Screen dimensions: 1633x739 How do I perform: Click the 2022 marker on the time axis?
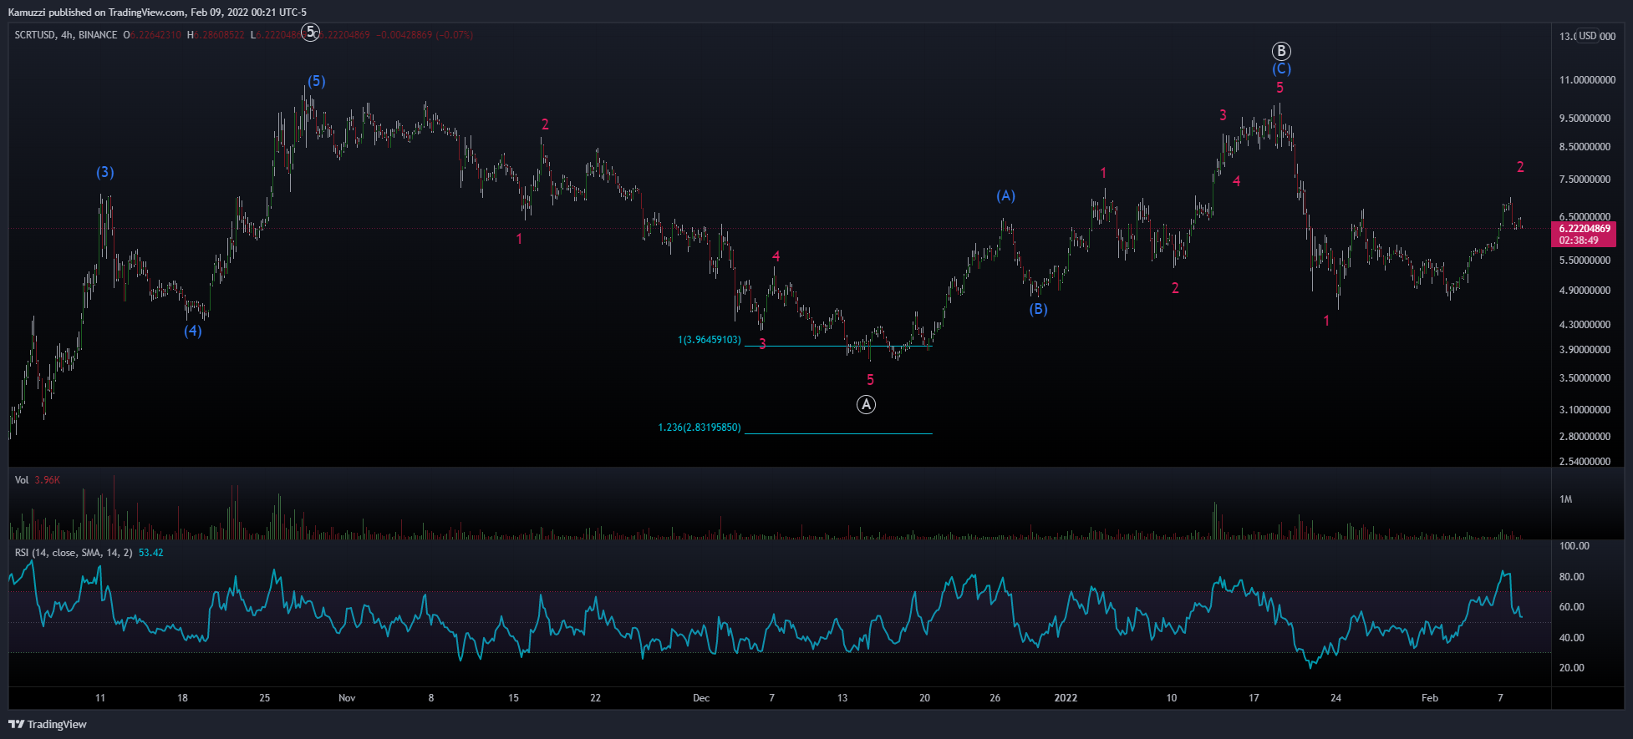1066,698
